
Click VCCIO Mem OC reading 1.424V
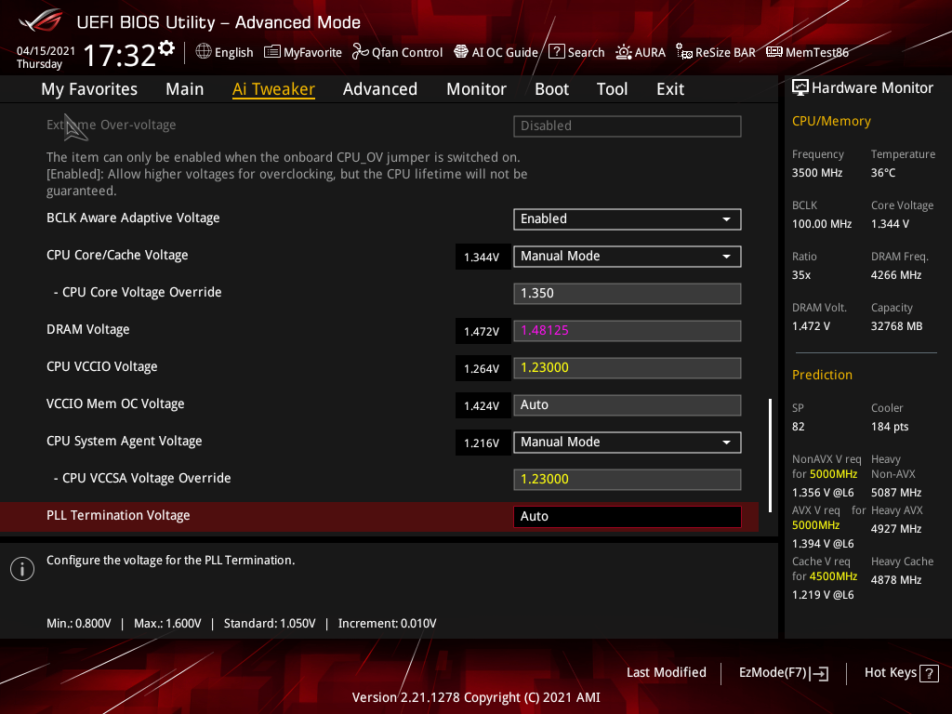coord(483,405)
